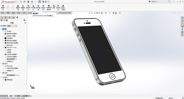Toggle the view decals filter in DisplayManager
This screenshot has width=184, height=99.
[4, 20]
